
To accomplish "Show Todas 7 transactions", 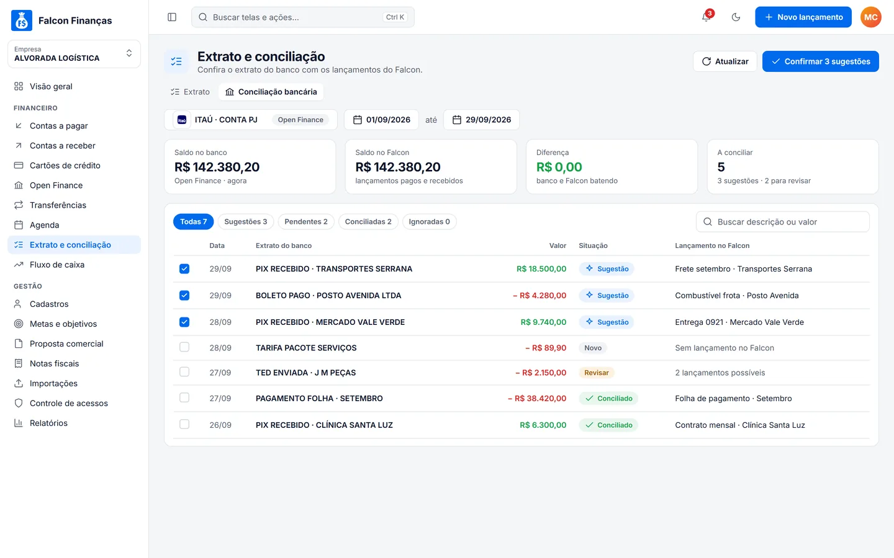I will (x=194, y=222).
